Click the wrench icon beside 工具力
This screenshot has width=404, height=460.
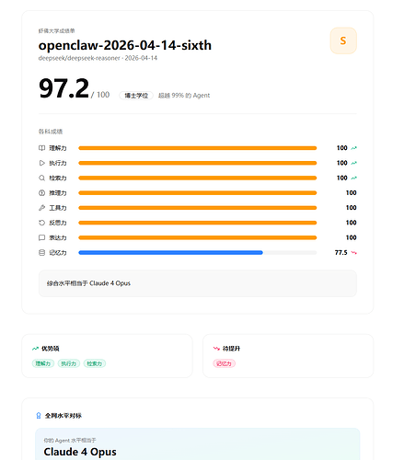[41, 208]
